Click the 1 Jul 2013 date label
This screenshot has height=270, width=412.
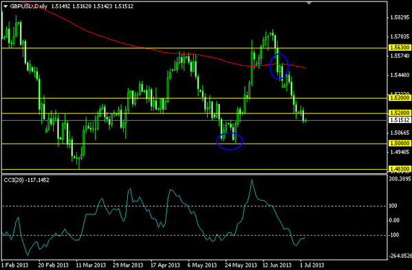[312, 265]
